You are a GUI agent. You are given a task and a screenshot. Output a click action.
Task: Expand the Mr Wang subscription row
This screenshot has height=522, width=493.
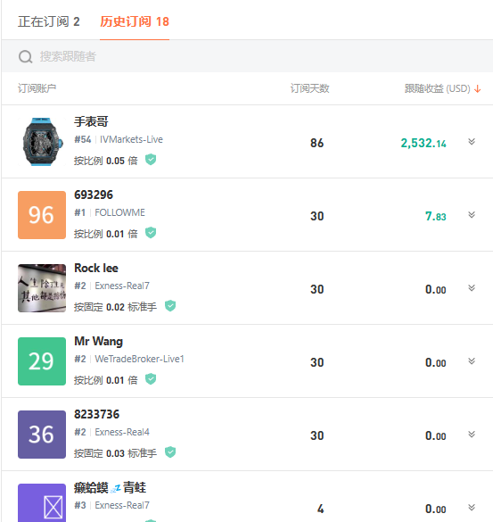pyautogui.click(x=472, y=361)
